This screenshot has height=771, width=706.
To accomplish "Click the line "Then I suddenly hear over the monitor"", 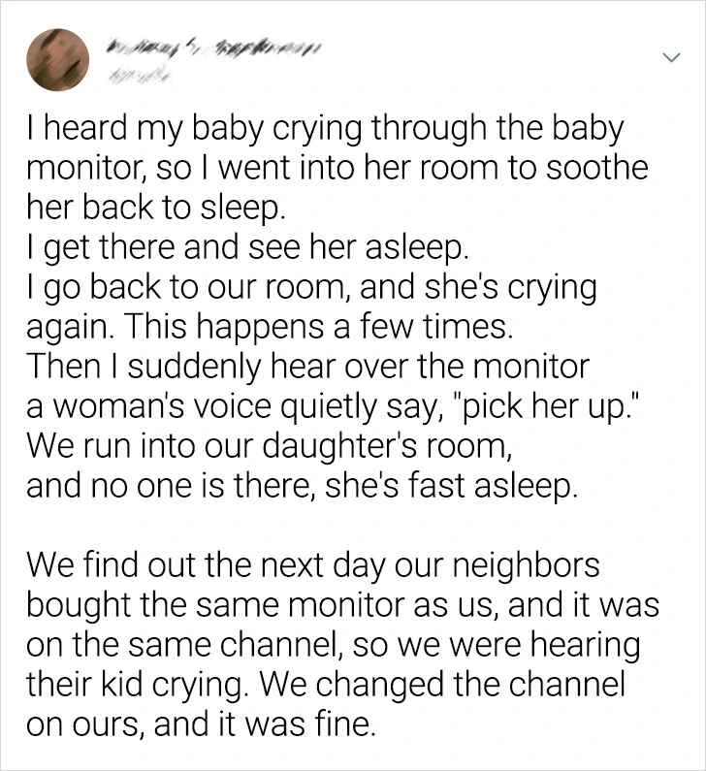I will tap(307, 368).
